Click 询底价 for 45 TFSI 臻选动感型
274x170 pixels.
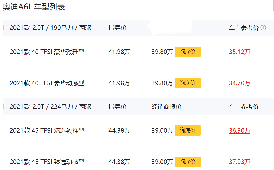[x=188, y=162]
